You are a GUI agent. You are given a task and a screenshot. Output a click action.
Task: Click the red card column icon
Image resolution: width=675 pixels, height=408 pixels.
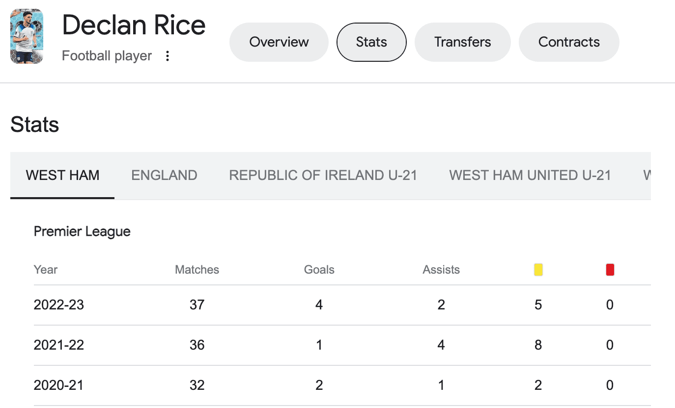coord(610,270)
